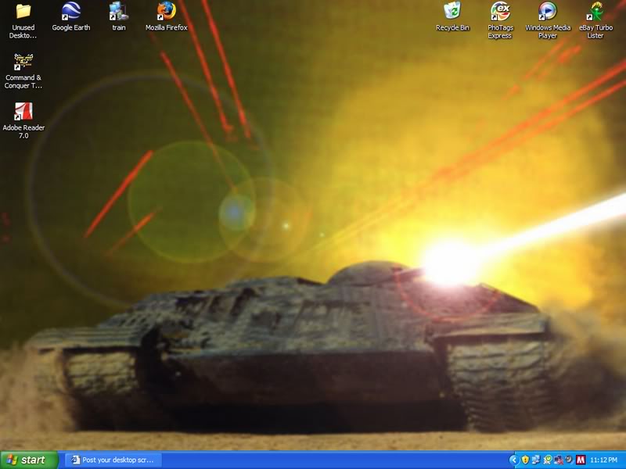The height and width of the screenshot is (469, 626).
Task: Open Windows Security Alerts yellow shield icon
Action: [525, 460]
